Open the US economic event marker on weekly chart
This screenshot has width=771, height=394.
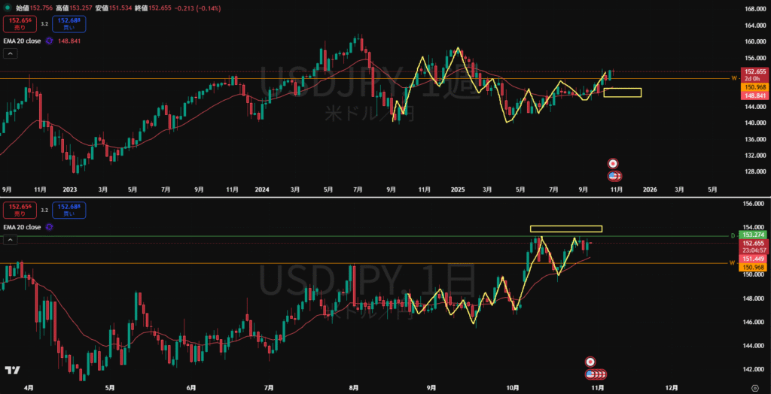click(x=613, y=176)
